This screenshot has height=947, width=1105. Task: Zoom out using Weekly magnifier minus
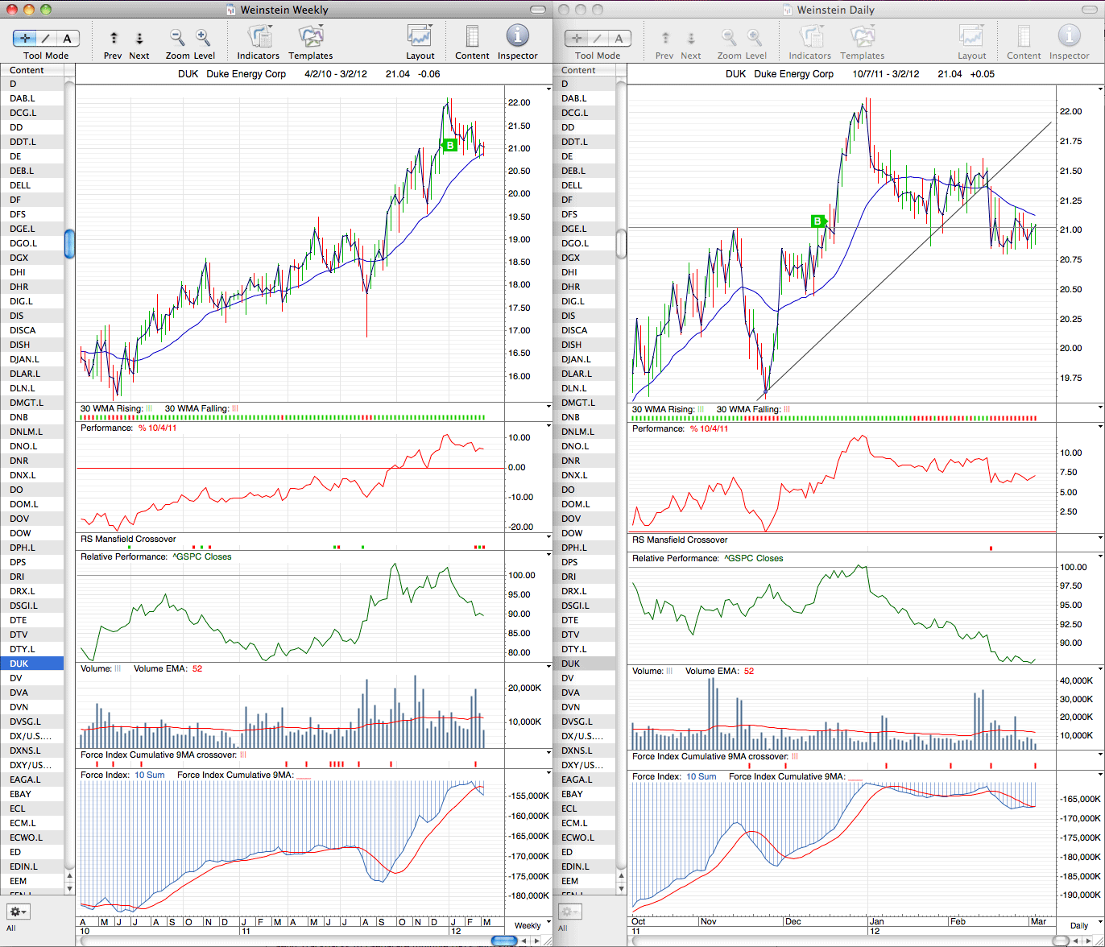pyautogui.click(x=177, y=37)
